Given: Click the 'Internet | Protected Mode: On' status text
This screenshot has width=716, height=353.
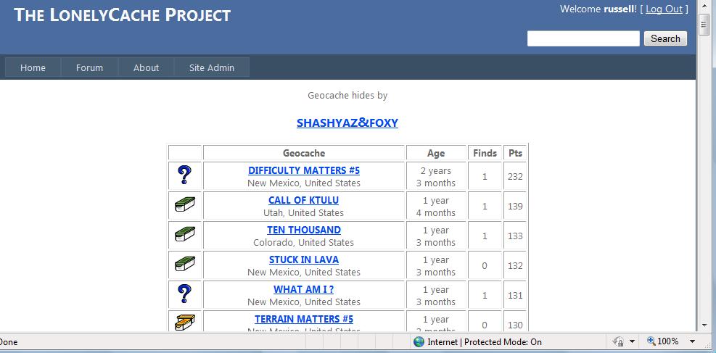Looking at the screenshot, I should [x=485, y=341].
